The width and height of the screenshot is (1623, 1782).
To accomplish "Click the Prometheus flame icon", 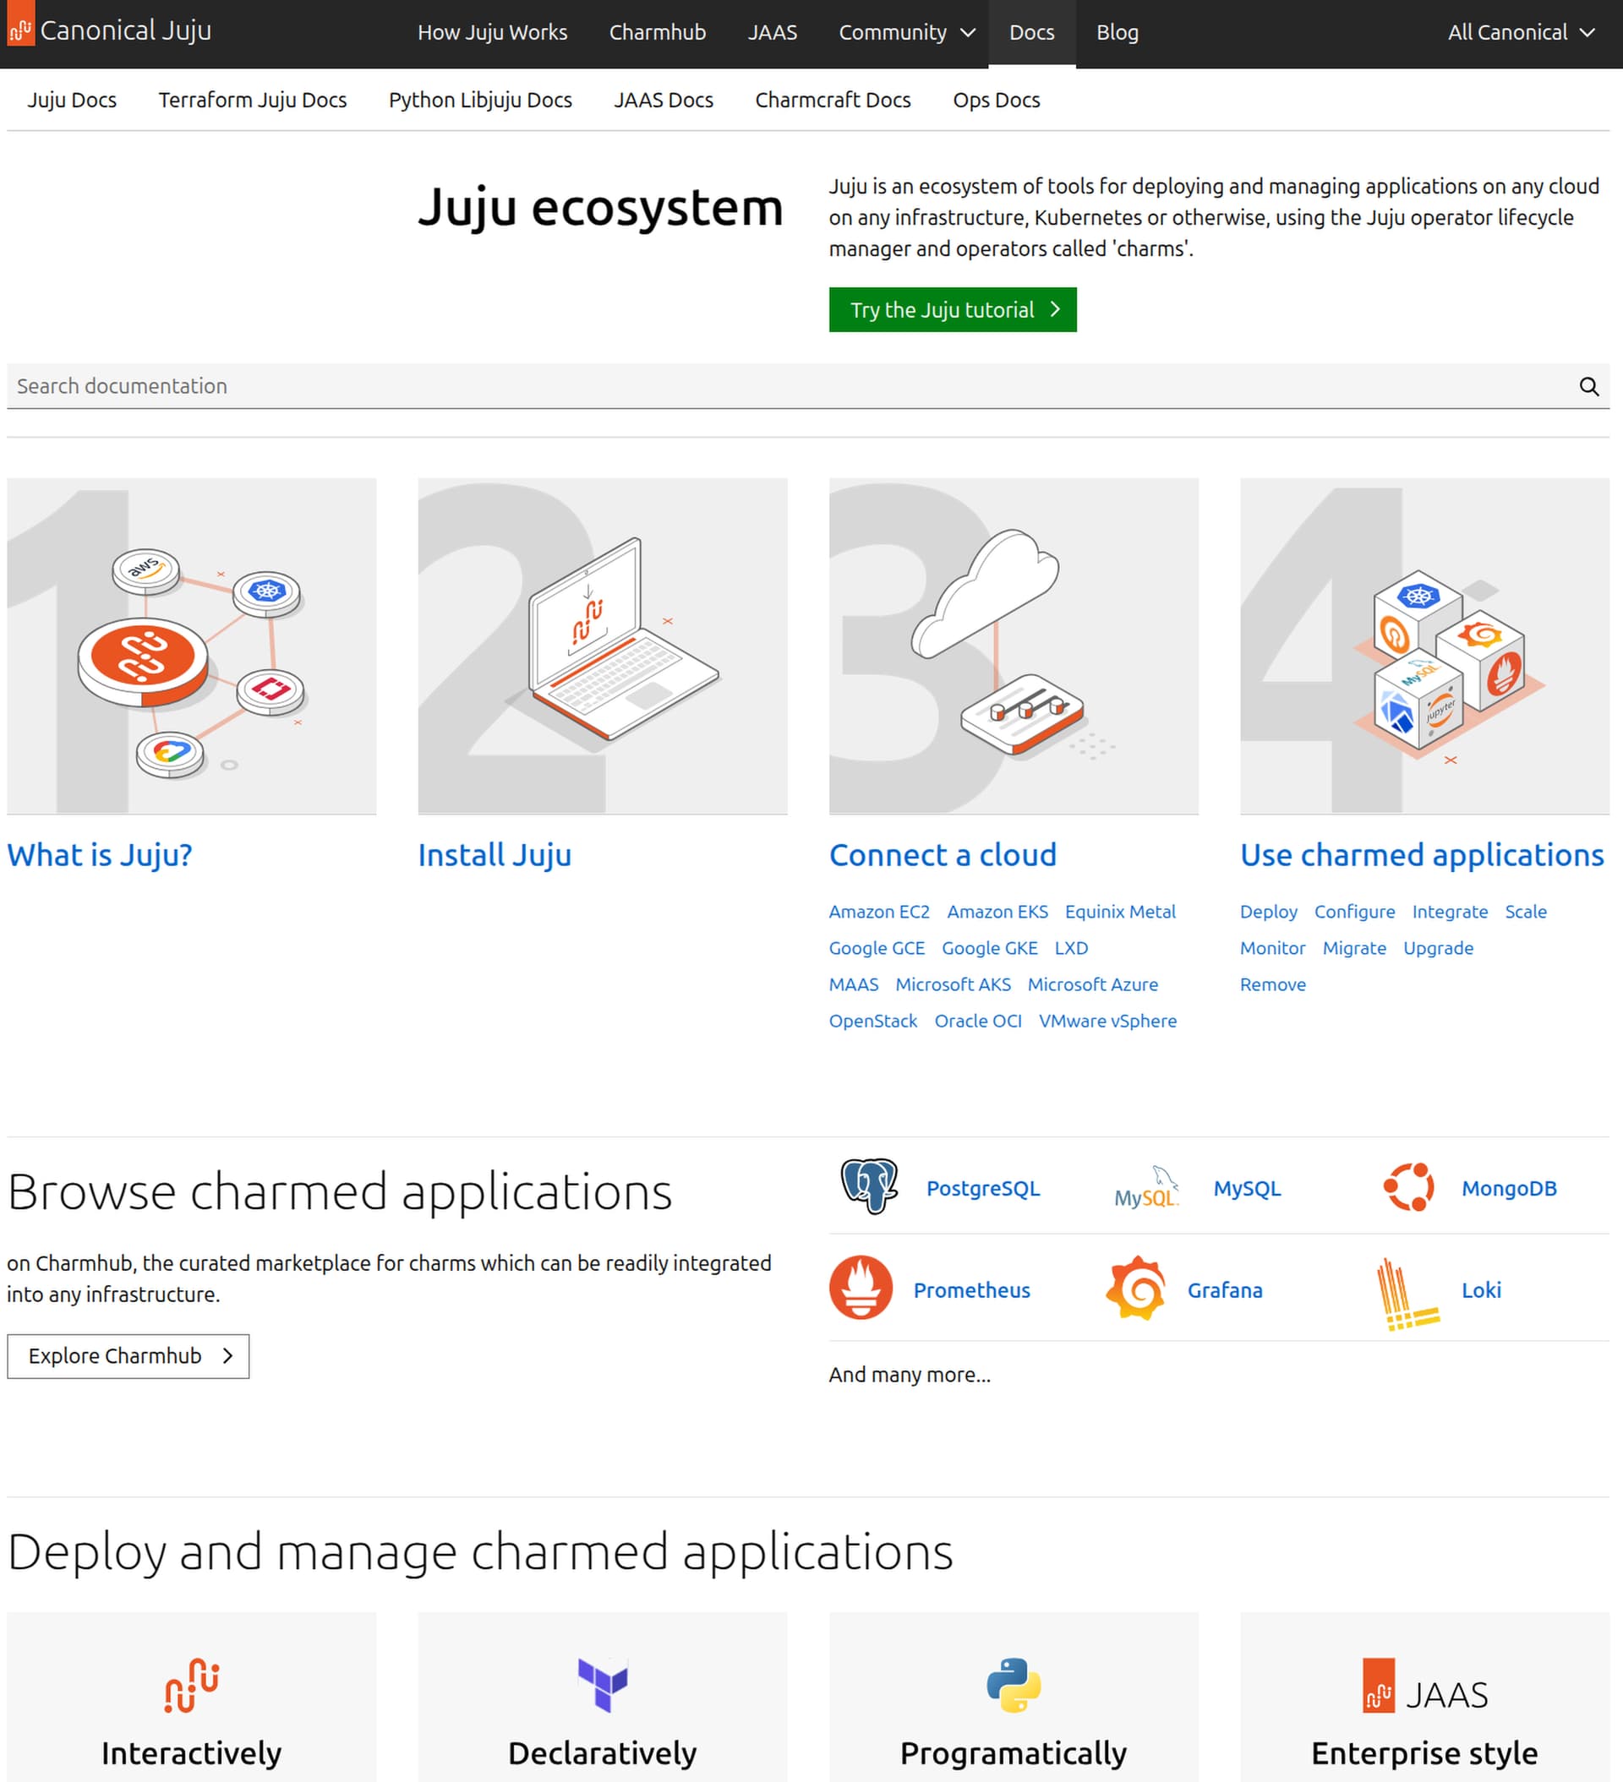I will (861, 1288).
